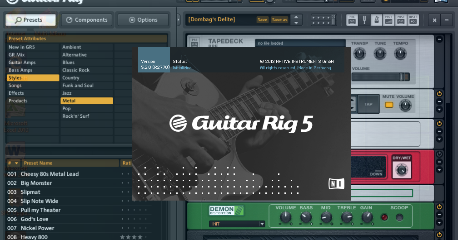
Task: Select the next preset with the down arrow
Action: [296, 23]
